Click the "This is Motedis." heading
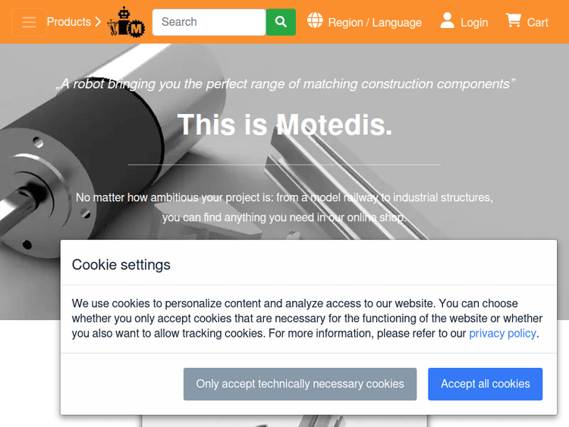 pos(284,124)
